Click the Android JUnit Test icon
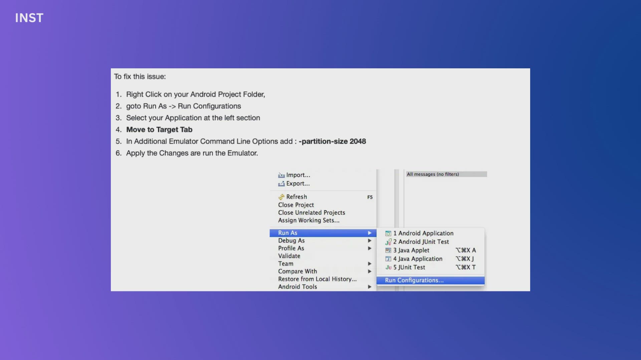The image size is (641, 360). point(388,242)
